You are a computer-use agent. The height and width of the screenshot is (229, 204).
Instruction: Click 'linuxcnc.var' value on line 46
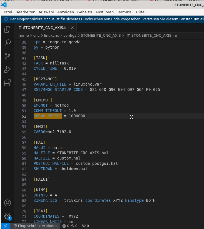click(x=87, y=84)
